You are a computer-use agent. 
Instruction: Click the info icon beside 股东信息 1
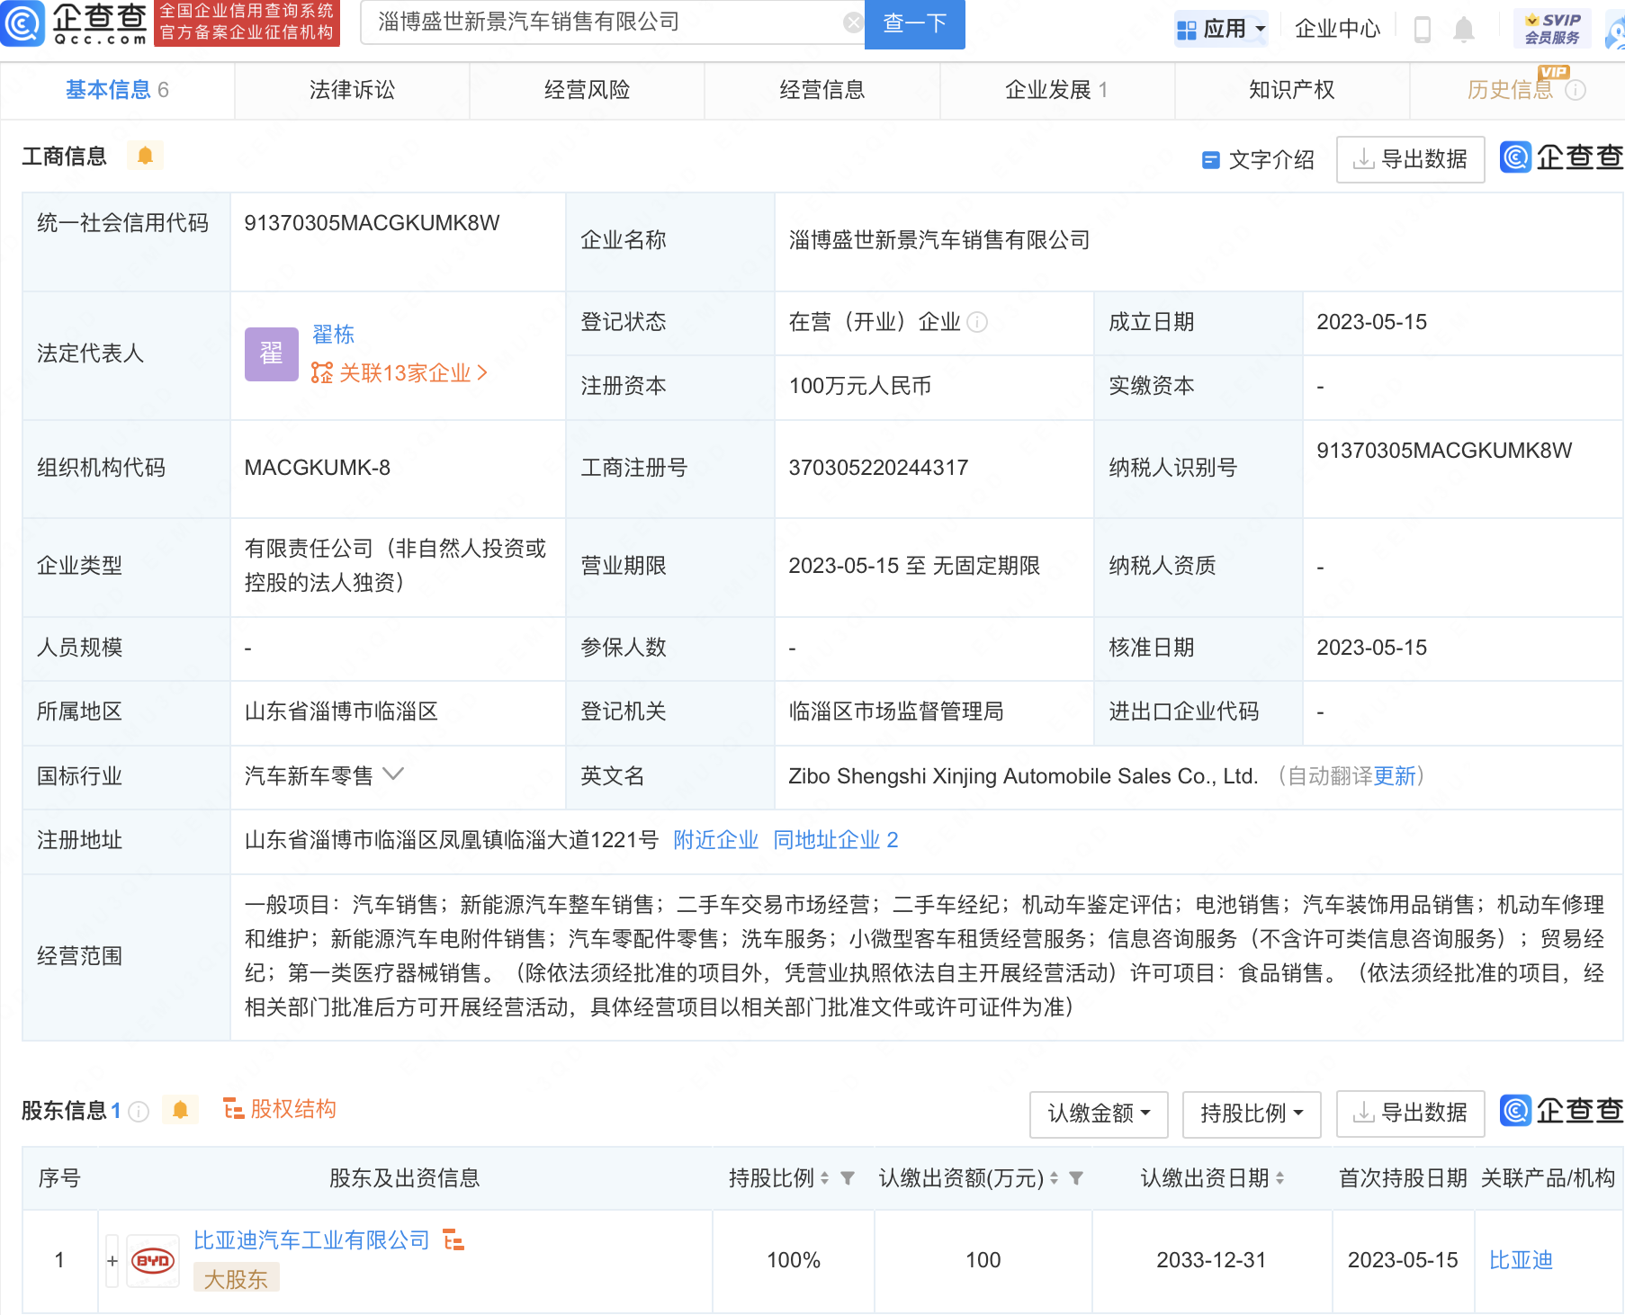pos(139,1112)
